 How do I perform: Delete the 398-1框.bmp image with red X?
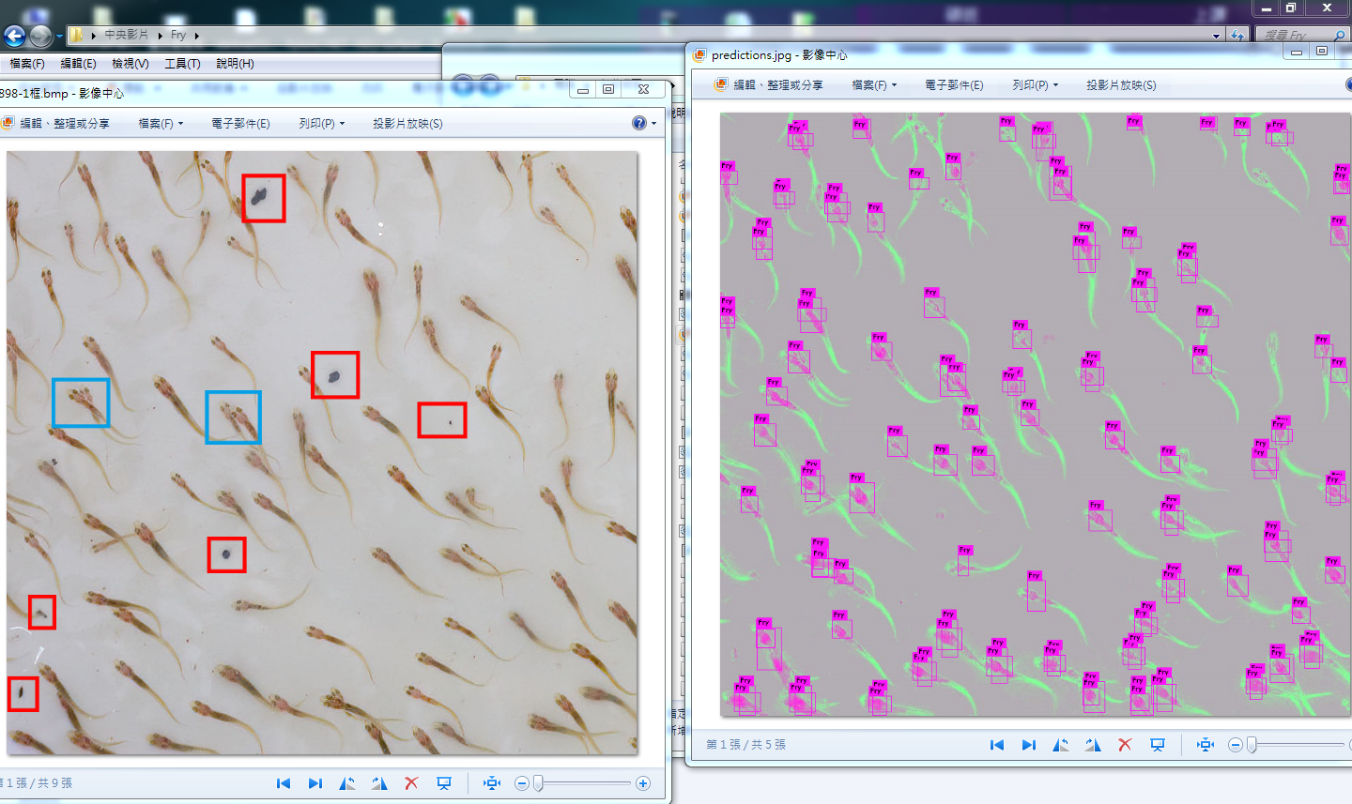(x=411, y=783)
